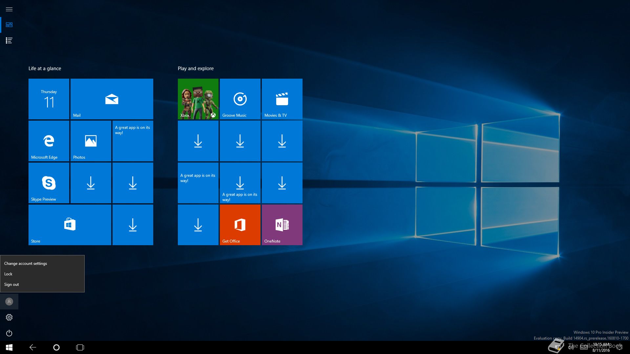Open the Power options icon
The width and height of the screenshot is (630, 354).
coord(9,333)
